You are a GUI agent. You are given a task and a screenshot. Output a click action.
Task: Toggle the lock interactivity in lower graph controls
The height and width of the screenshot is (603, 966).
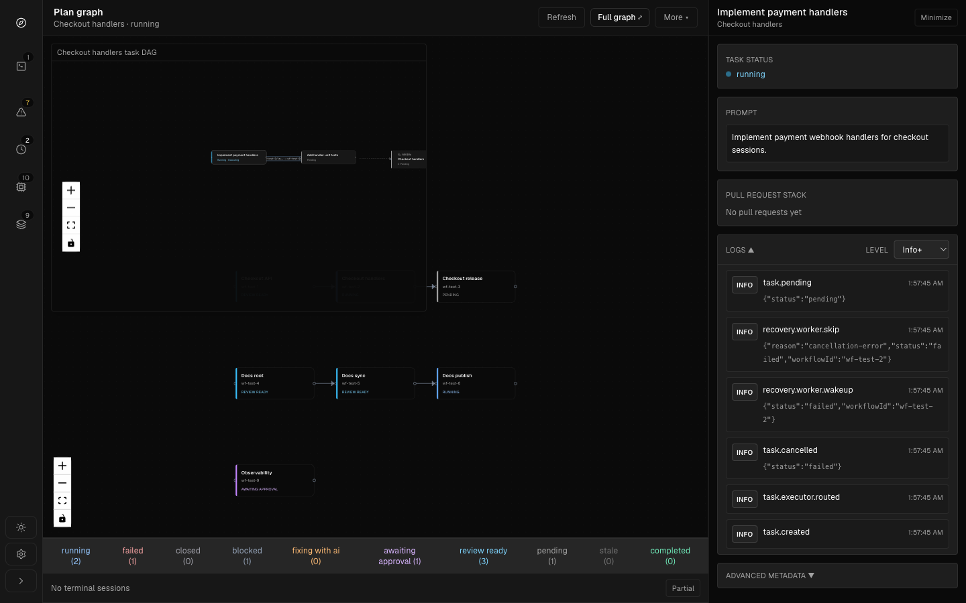click(x=62, y=519)
